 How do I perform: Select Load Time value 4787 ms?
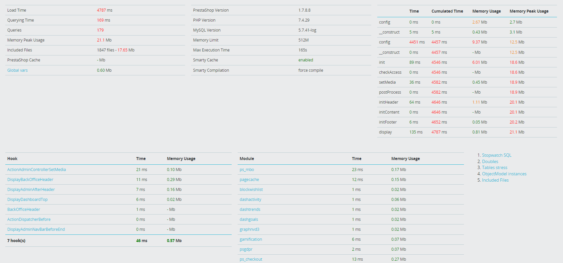pyautogui.click(x=105, y=10)
